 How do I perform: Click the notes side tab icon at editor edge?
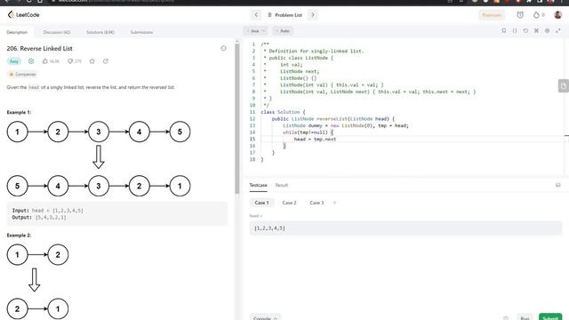coord(563,86)
